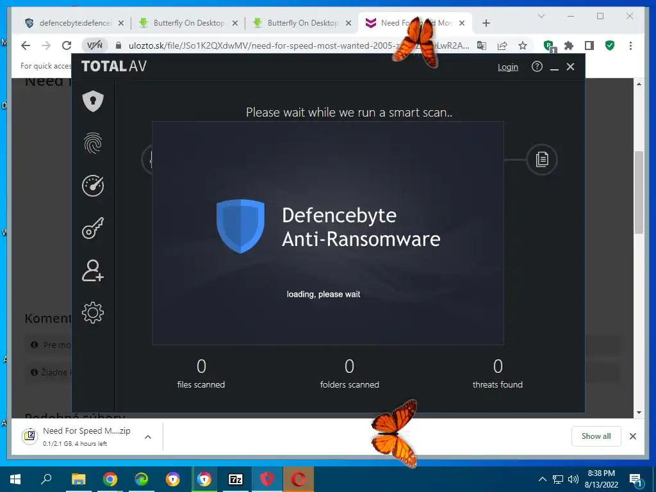Click the scan report document icon

[542, 160]
